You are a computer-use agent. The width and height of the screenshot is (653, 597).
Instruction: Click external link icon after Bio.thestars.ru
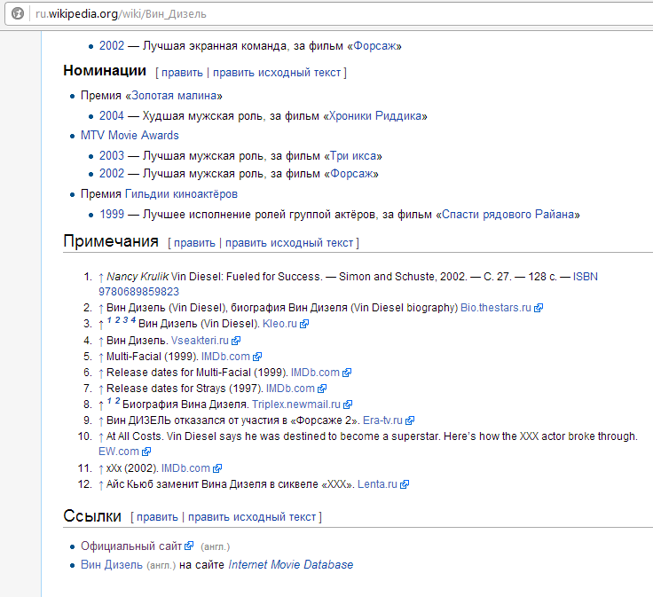click(x=539, y=308)
